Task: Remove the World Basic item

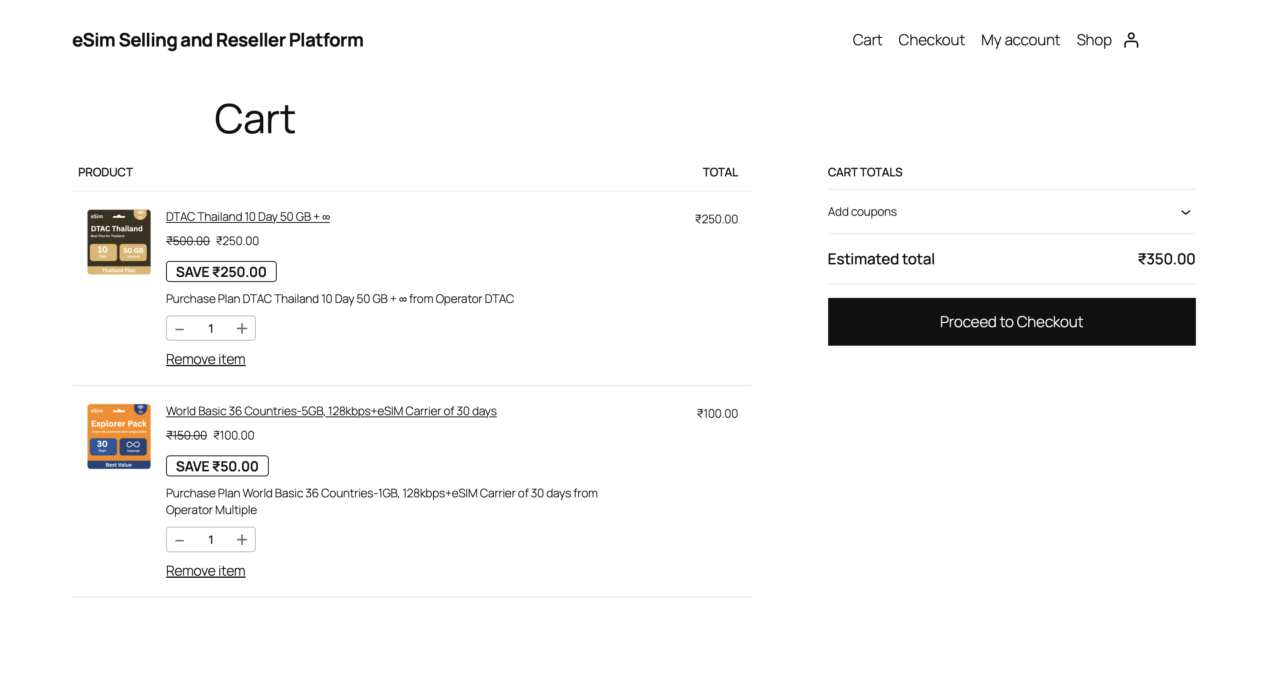Action: click(206, 571)
